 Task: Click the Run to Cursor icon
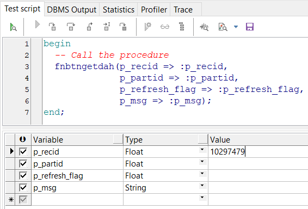[x=107, y=27]
